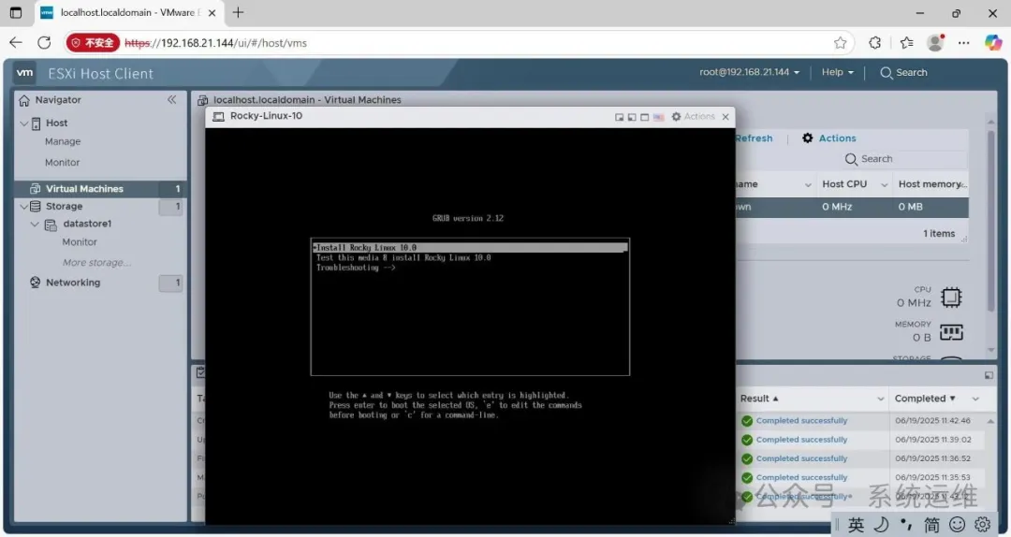1011x537 pixels.
Task: Open More storage... entry
Action: [96, 263]
